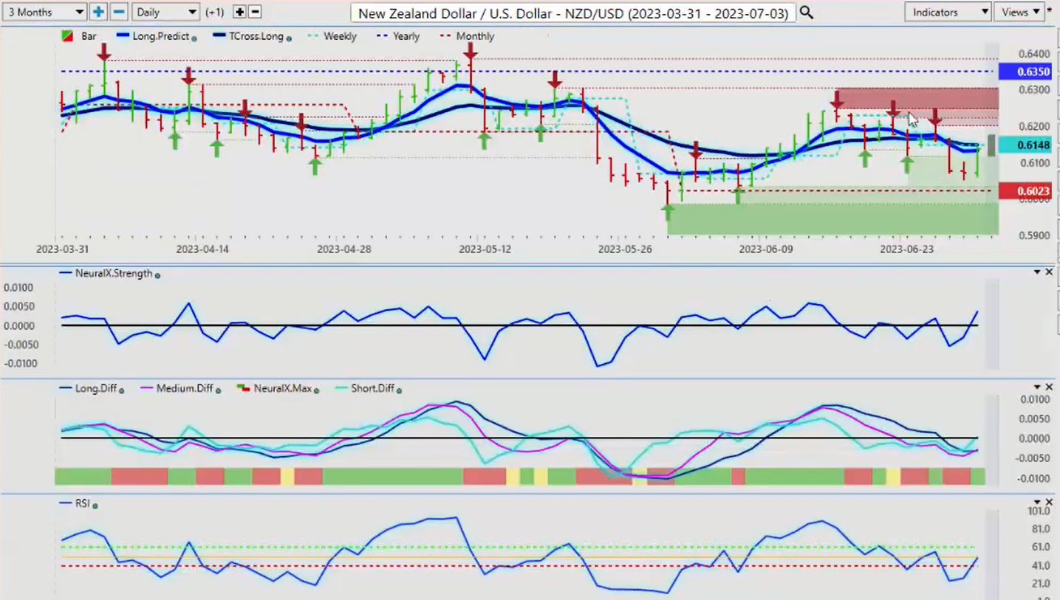
Task: Click the NZD/USD symbol name field
Action: 573,13
